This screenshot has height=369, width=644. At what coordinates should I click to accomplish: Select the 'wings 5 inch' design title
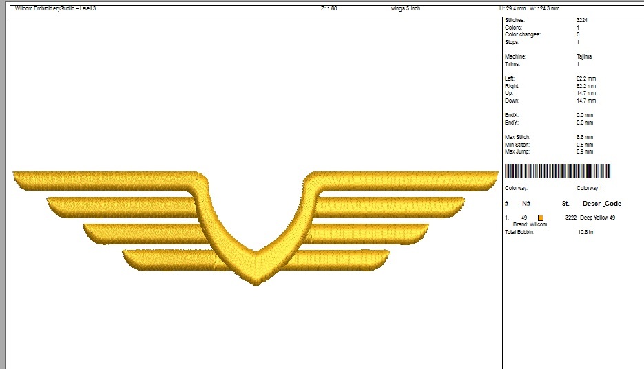[406, 8]
